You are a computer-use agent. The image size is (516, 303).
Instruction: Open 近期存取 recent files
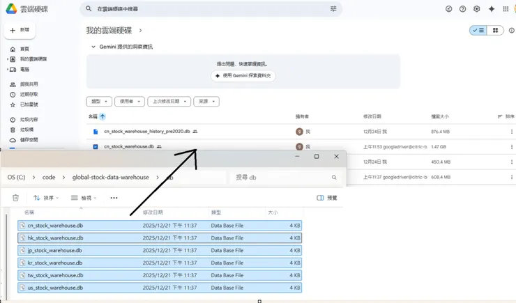point(24,94)
